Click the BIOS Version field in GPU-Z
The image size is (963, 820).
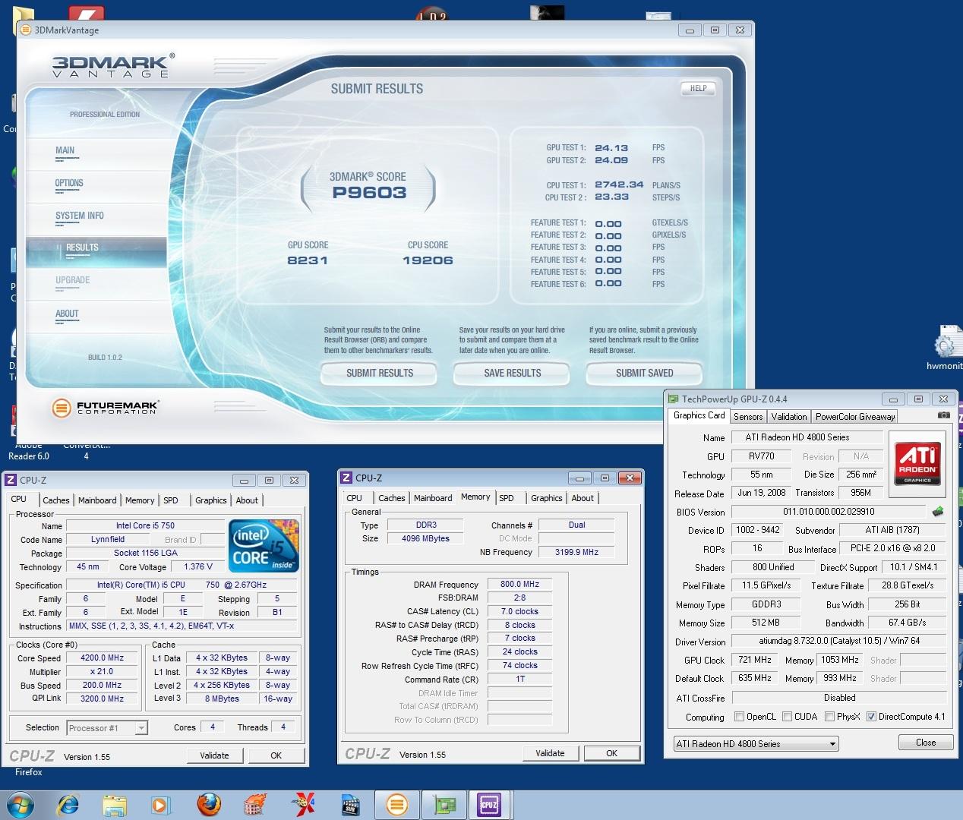(829, 512)
